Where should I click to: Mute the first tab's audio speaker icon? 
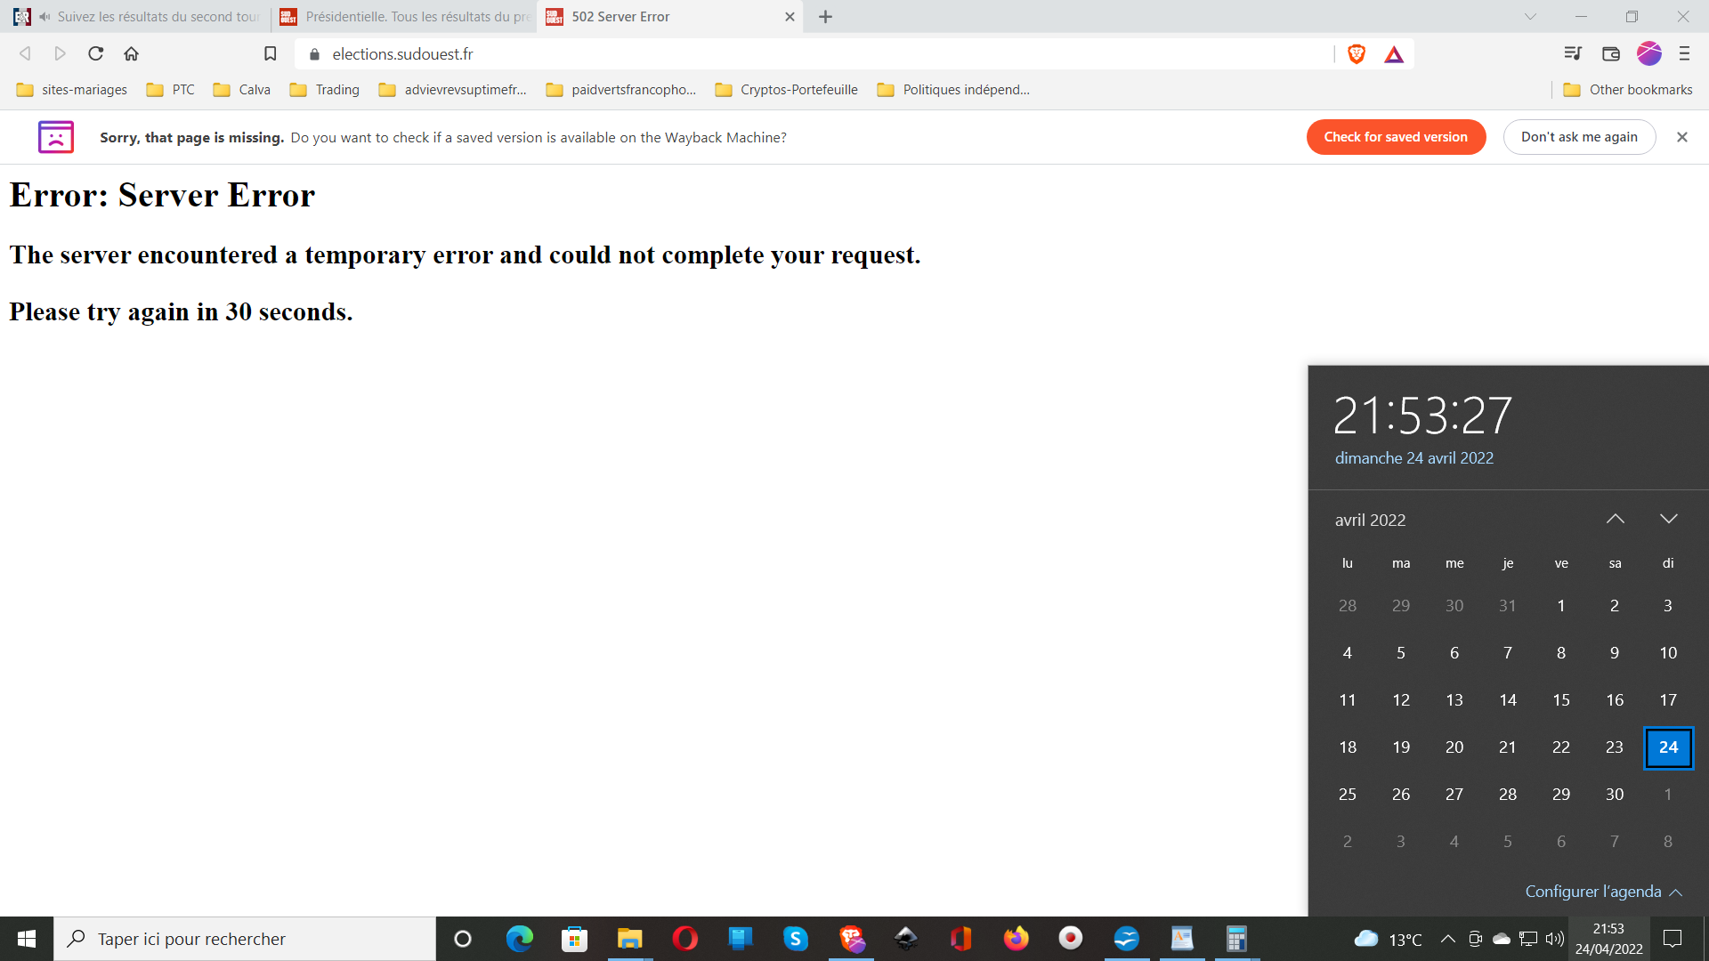(45, 17)
